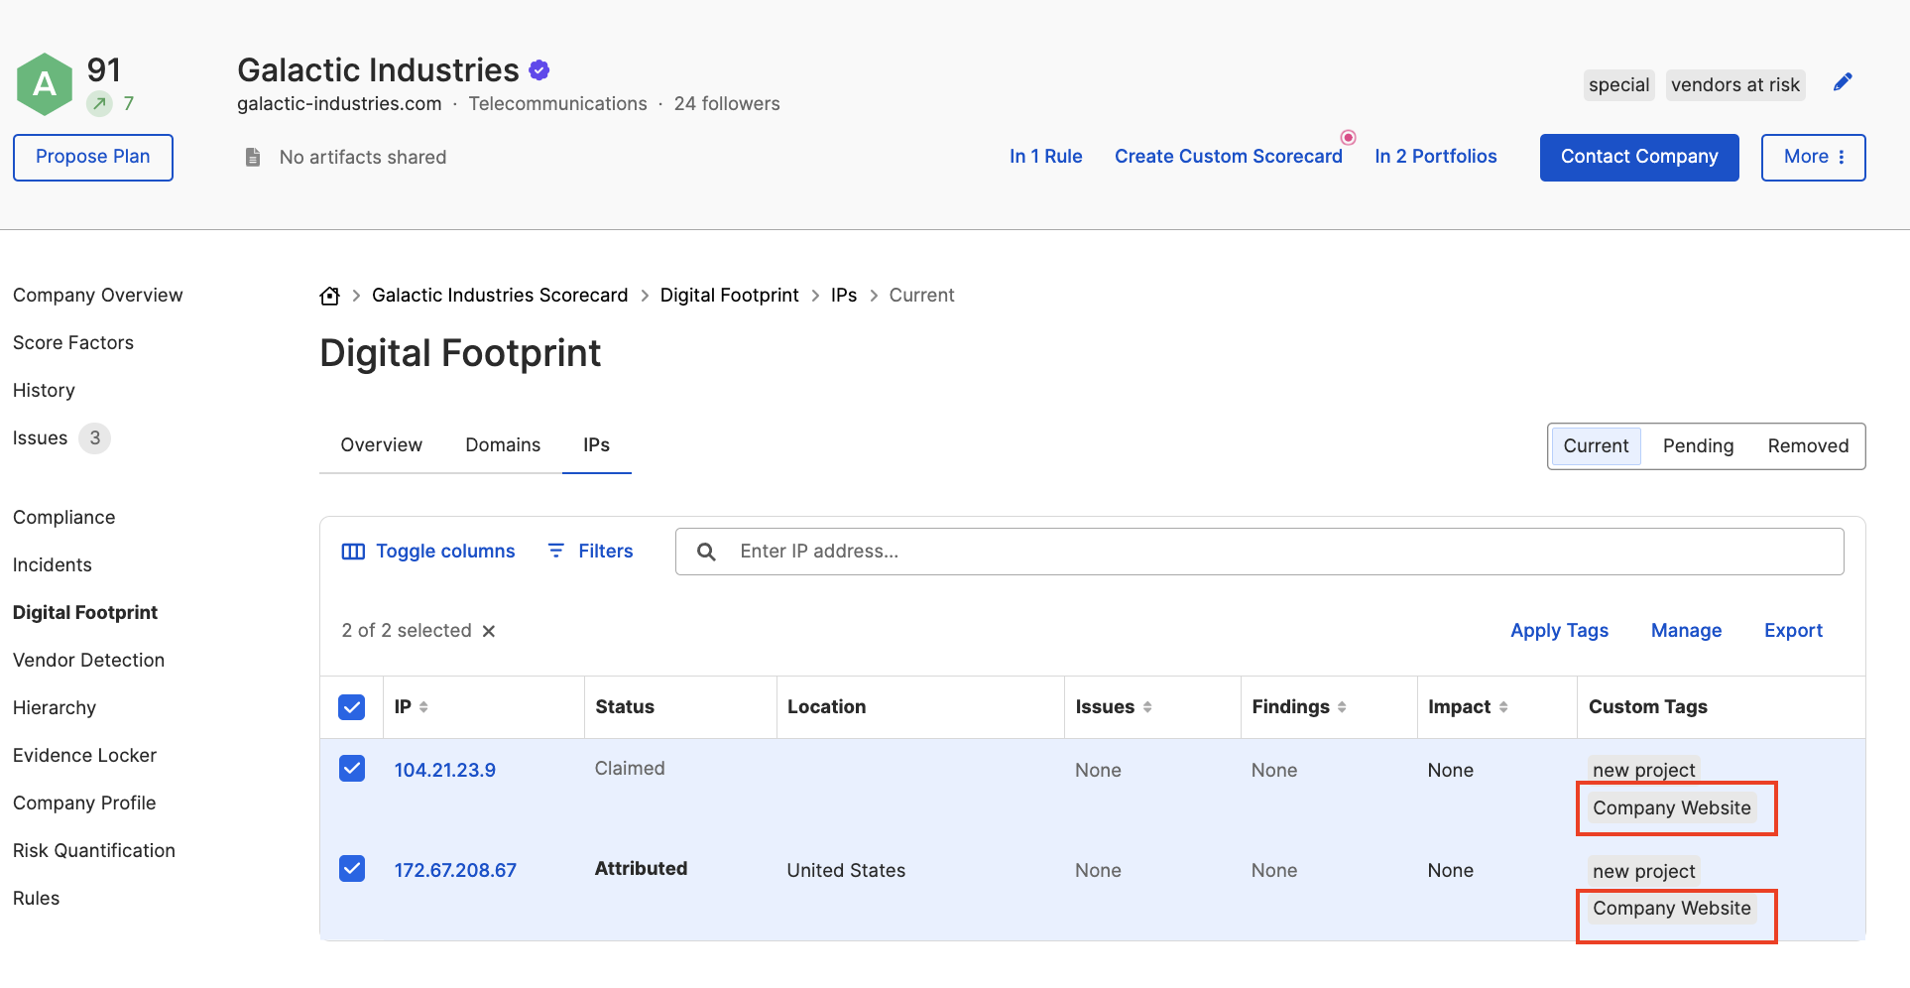Viewport: 1910px width, 988px height.
Task: Uncheck the 104.21.23.9 row checkbox
Action: click(x=352, y=769)
